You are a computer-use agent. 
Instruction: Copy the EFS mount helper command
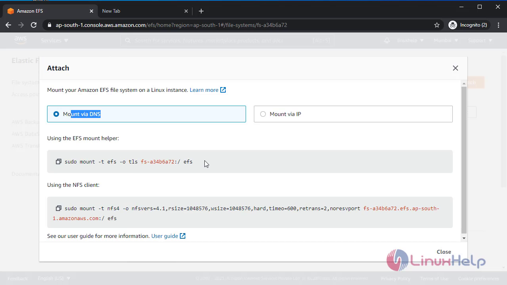(x=59, y=161)
